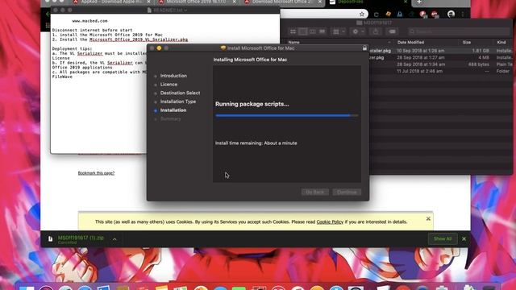Click the Continue button
516x290 pixels.
[347, 192]
